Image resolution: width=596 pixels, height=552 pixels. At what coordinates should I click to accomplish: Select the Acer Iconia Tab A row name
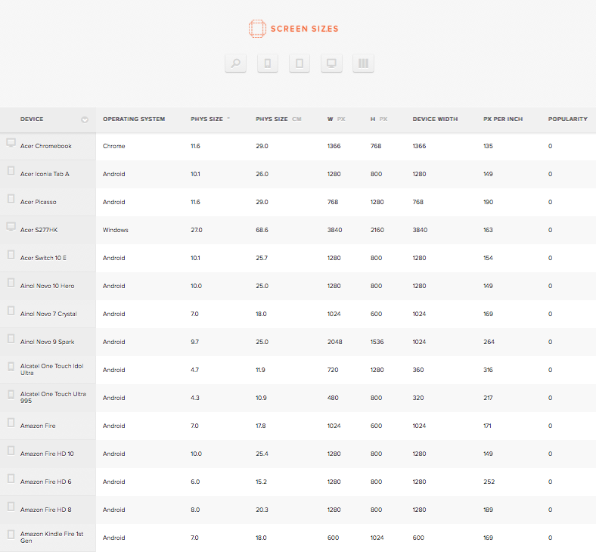coord(45,174)
